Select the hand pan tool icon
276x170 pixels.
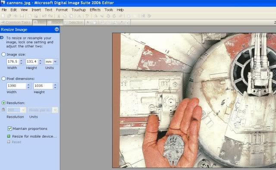tap(95, 22)
